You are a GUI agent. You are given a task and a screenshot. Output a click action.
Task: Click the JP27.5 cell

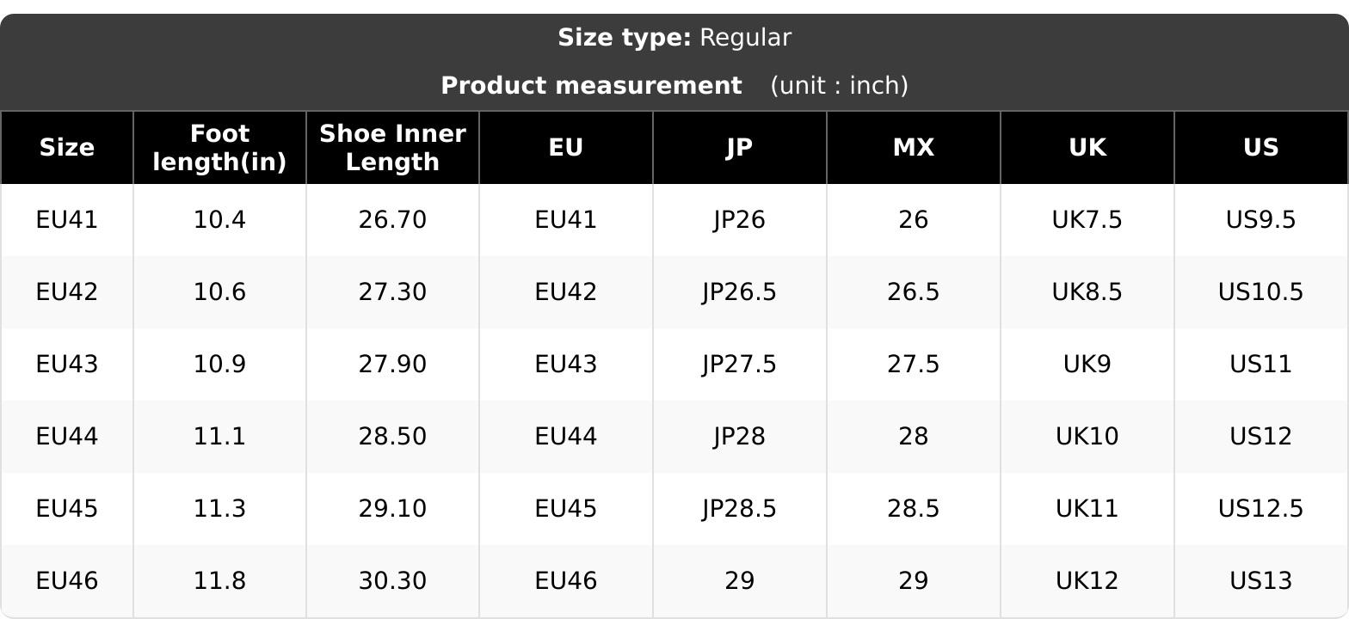pos(740,365)
